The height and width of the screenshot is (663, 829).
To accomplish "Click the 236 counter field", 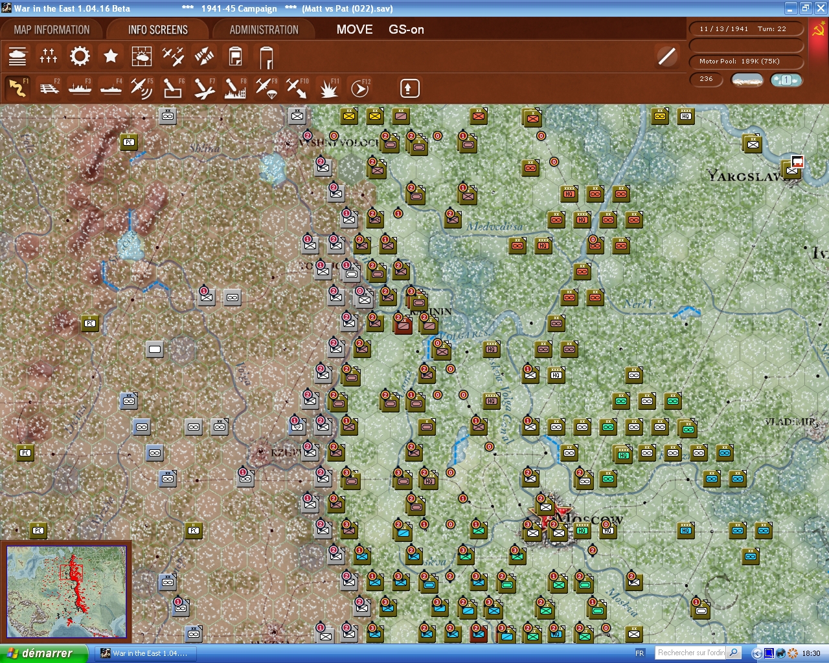I will (706, 80).
